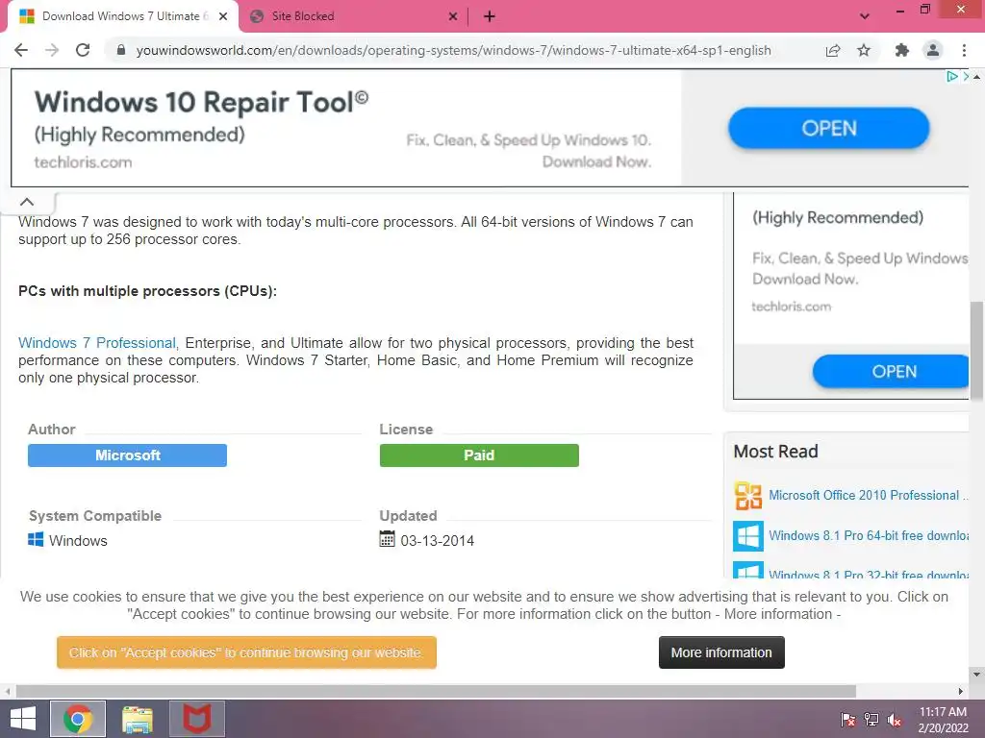
Task: Open the Windows Start menu
Action: (23, 719)
